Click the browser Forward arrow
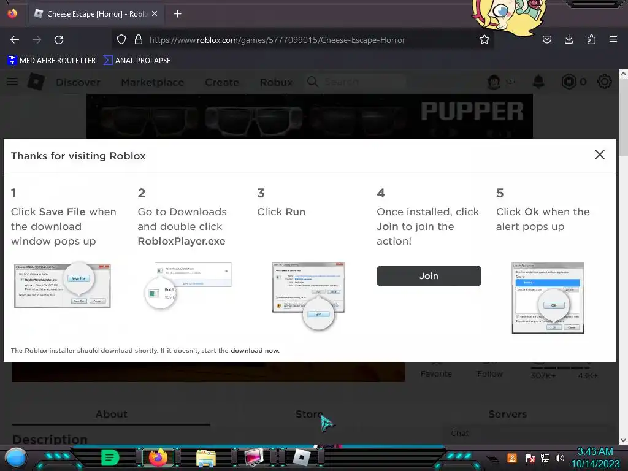Screen dimensions: 628x471 tap(37, 40)
